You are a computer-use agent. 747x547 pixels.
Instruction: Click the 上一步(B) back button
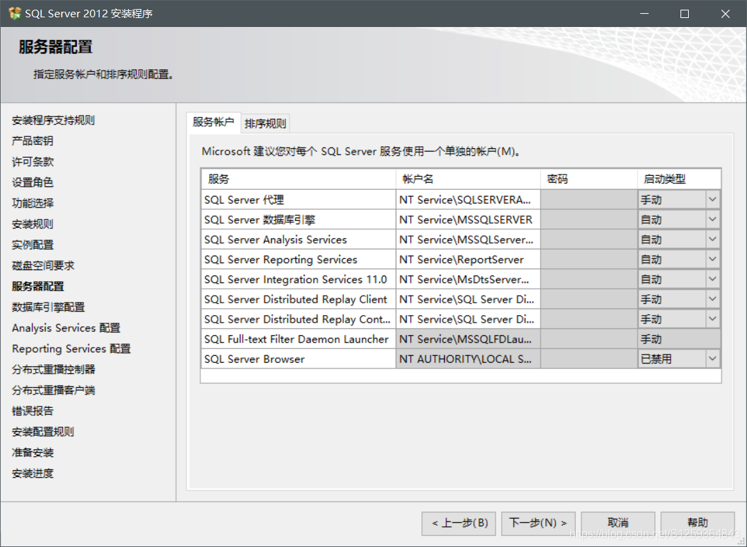458,523
